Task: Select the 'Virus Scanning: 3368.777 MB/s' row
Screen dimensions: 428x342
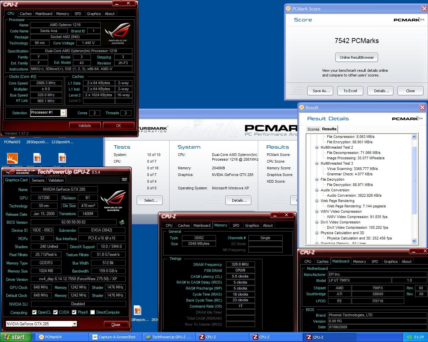Action: [352, 169]
